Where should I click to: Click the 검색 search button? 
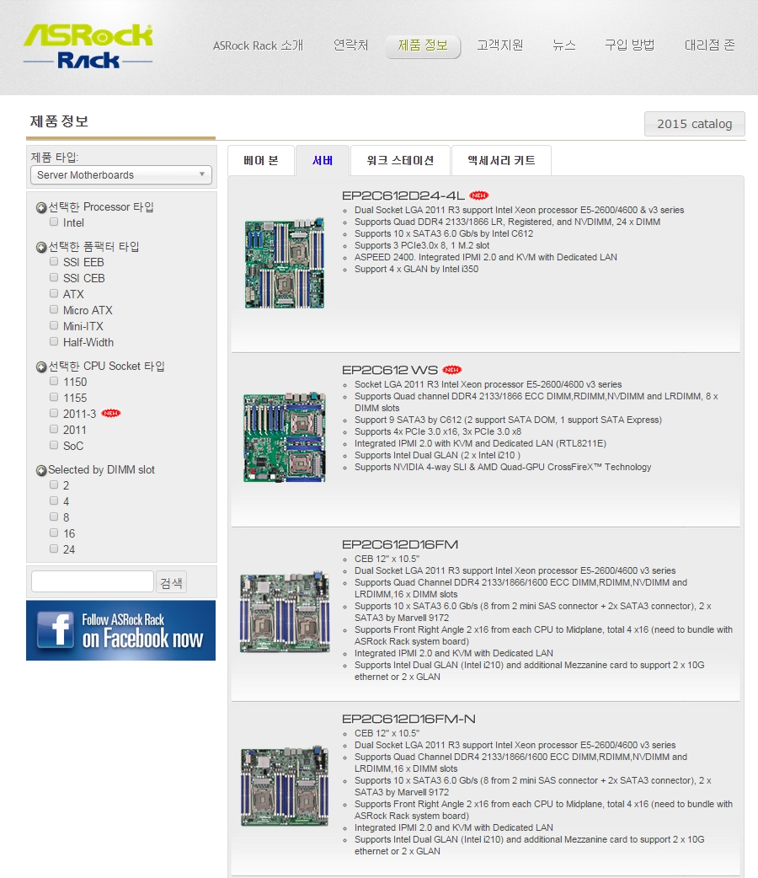pyautogui.click(x=171, y=582)
